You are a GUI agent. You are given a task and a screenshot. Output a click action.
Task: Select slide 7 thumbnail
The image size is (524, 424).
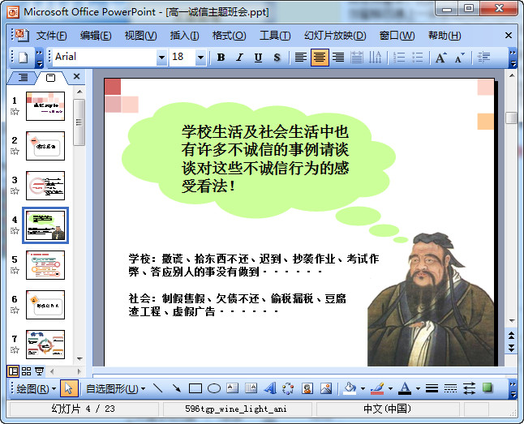45,345
